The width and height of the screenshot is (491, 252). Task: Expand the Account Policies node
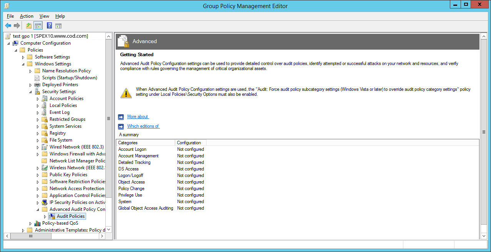[38, 98]
